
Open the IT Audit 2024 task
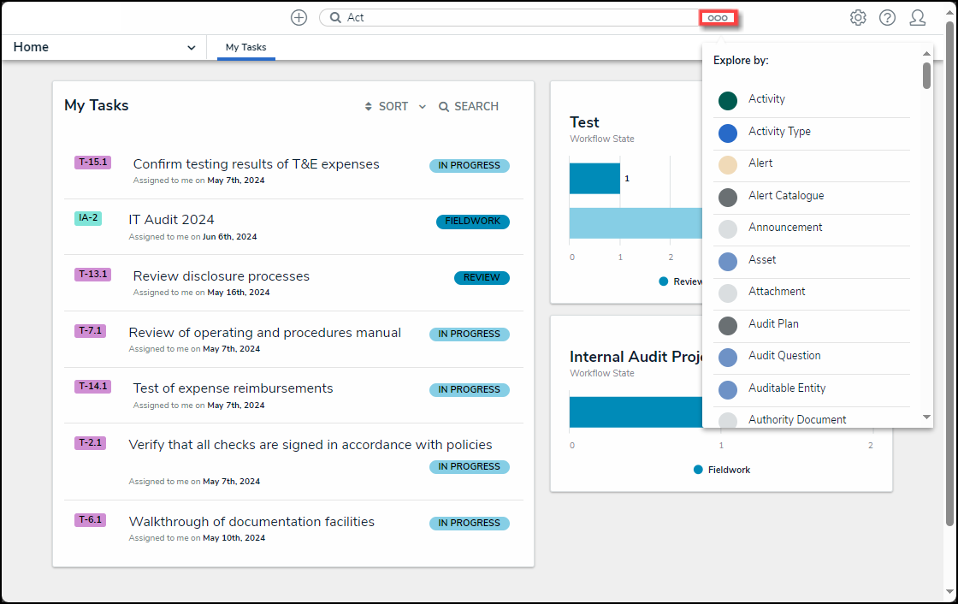pyautogui.click(x=171, y=220)
